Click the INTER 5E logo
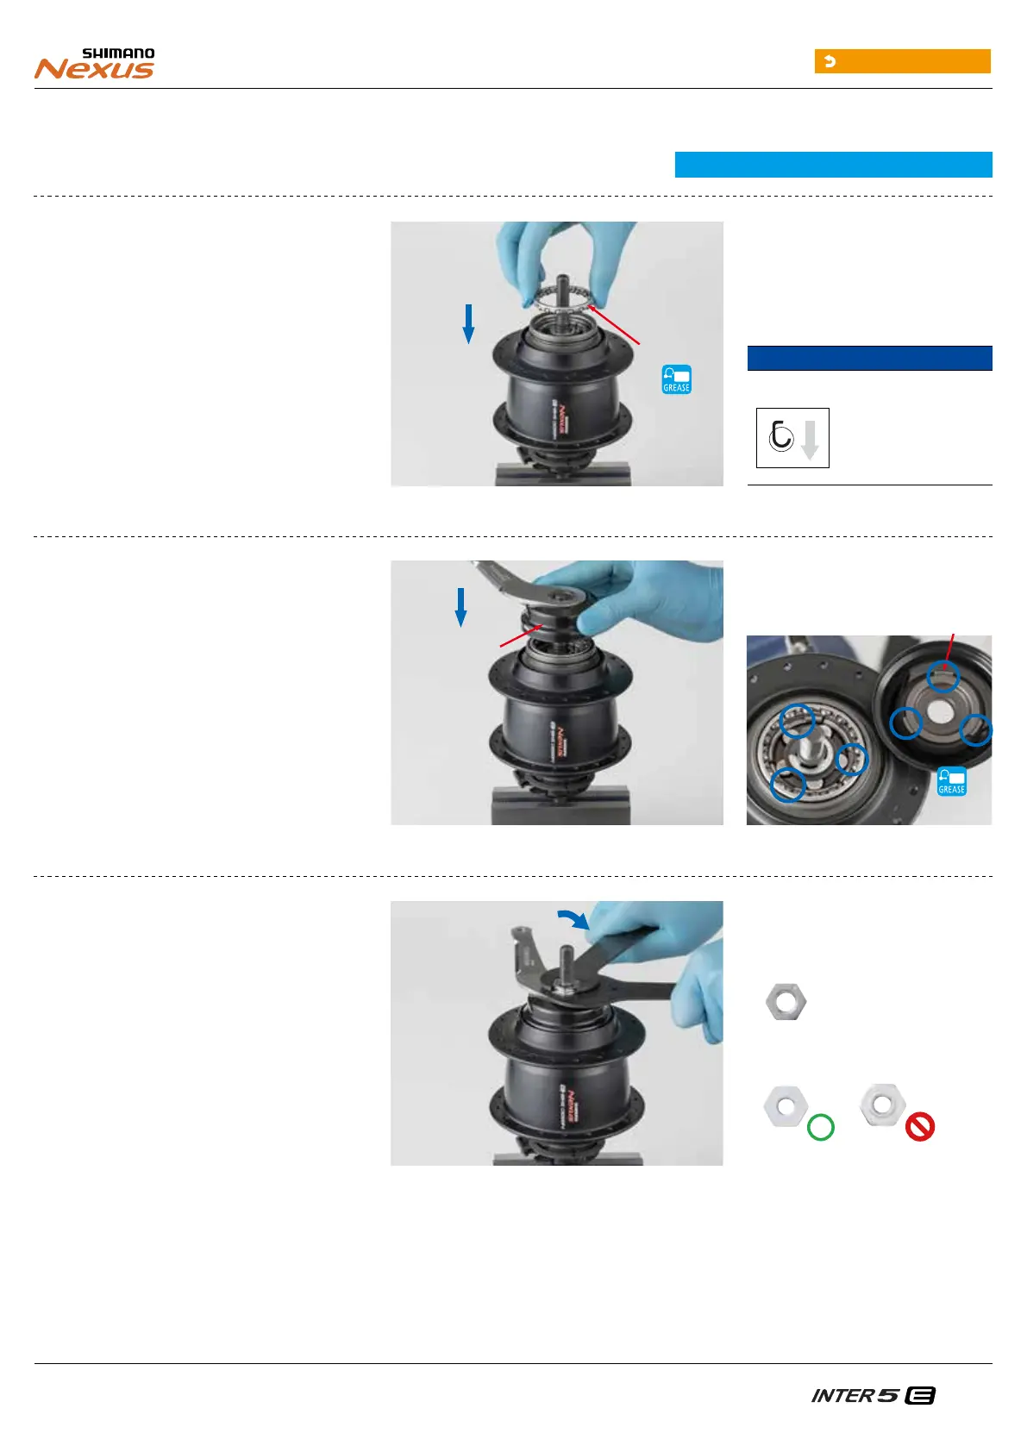Screen dimensions: 1027x1452 [x=874, y=1395]
